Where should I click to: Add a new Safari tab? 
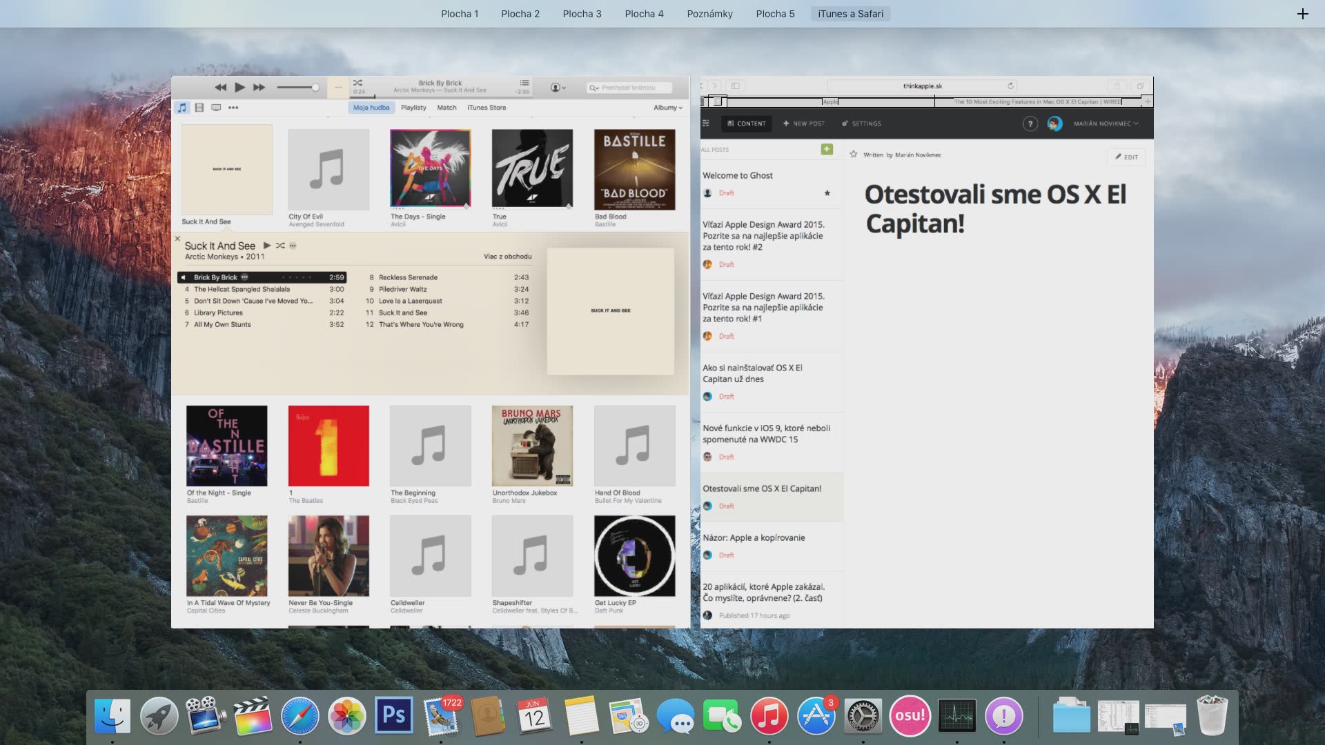1148,101
